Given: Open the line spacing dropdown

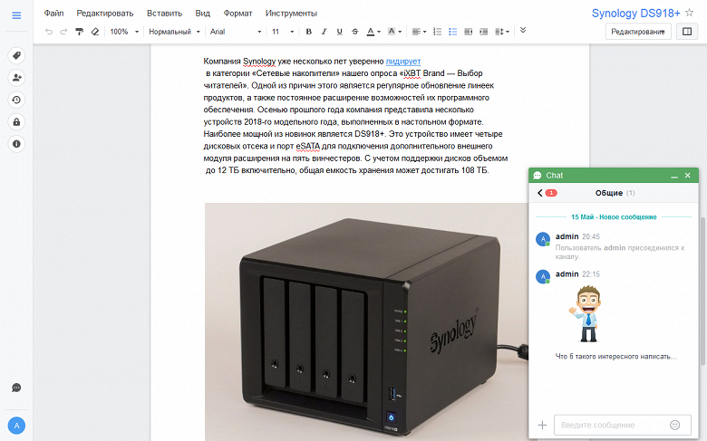Looking at the screenshot, I should [x=502, y=32].
